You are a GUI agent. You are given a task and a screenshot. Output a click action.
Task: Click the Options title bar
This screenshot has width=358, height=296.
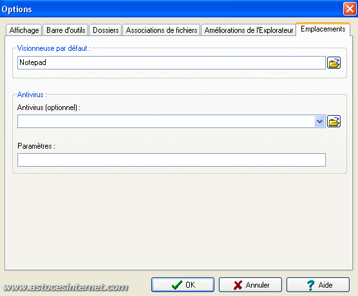pos(171,9)
